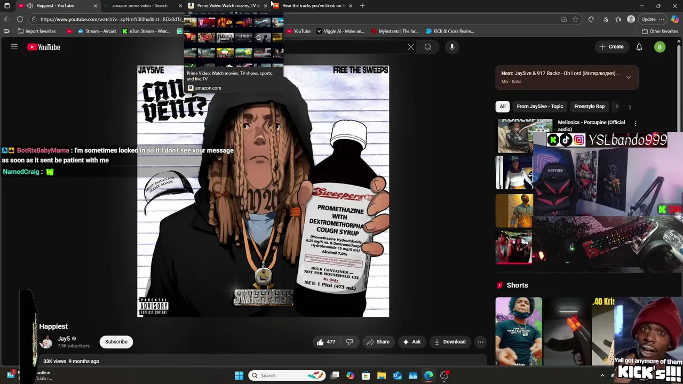Screen dimensions: 683x384
Task: Subscribe to the Jay5 channel
Action: pyautogui.click(x=116, y=342)
